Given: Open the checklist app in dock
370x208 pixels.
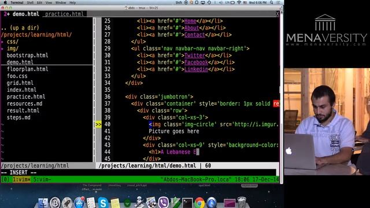Looking at the screenshot, I should [x=91, y=203].
